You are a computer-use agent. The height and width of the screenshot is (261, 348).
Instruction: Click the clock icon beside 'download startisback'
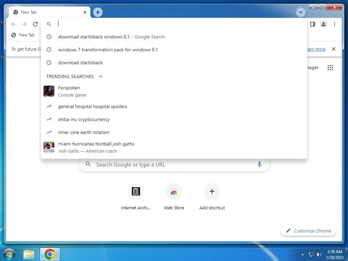[x=49, y=63]
